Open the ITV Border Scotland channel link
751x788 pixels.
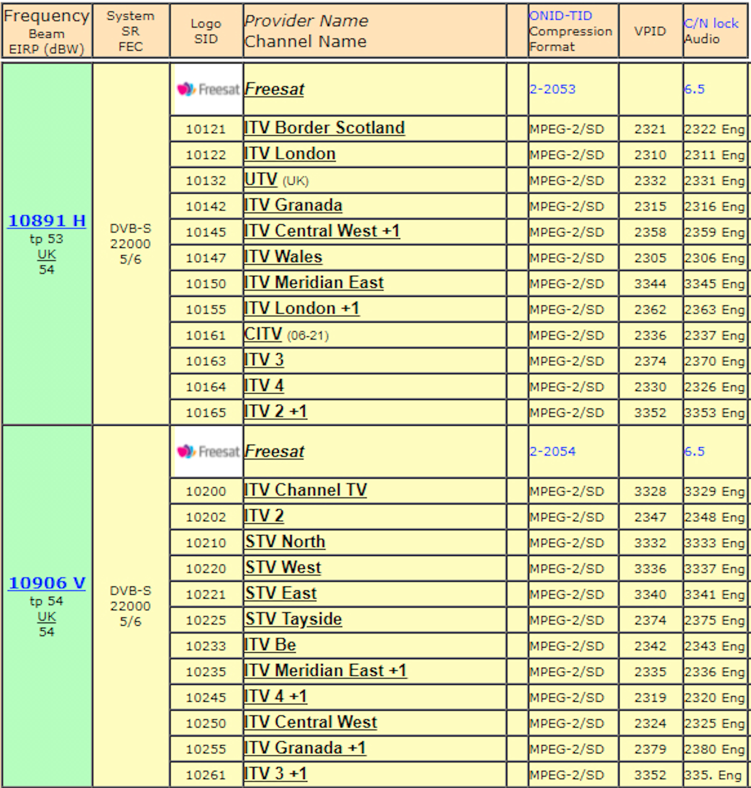click(324, 128)
